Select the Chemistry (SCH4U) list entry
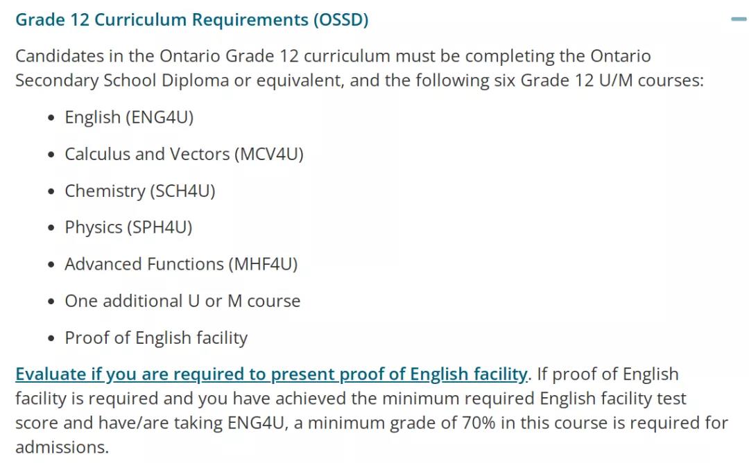 point(140,191)
